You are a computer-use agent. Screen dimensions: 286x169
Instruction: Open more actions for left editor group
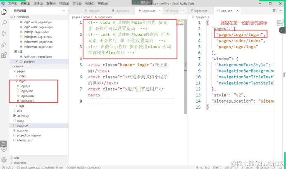(x=182, y=11)
